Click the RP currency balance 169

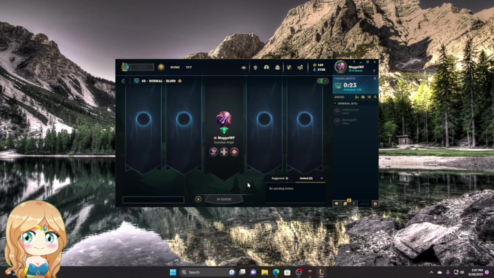pos(318,65)
